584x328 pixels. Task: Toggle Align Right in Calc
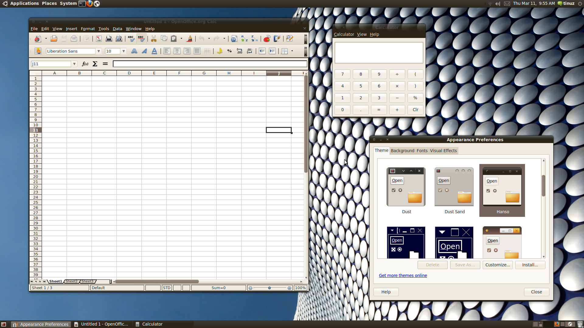(x=187, y=51)
